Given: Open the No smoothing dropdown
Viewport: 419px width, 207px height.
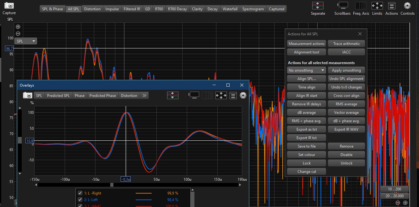Looking at the screenshot, I should pos(307,70).
